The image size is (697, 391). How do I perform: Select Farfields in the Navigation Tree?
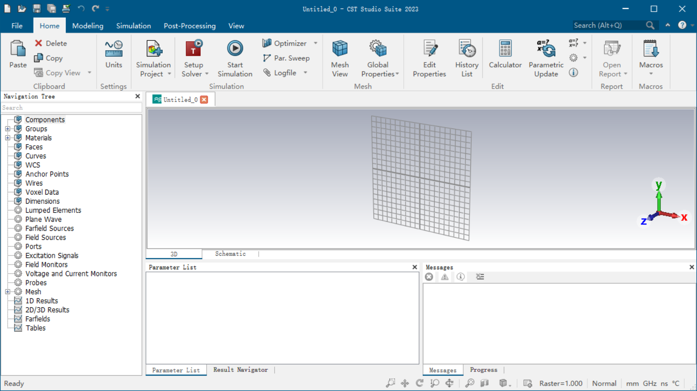click(38, 319)
